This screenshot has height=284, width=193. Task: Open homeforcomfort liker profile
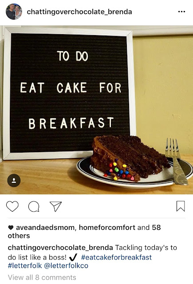pos(107,228)
